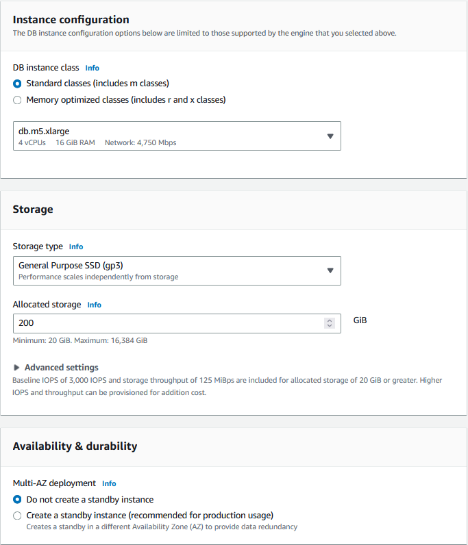Open the Storage type gp3 dropdown
468x545 pixels.
177,270
